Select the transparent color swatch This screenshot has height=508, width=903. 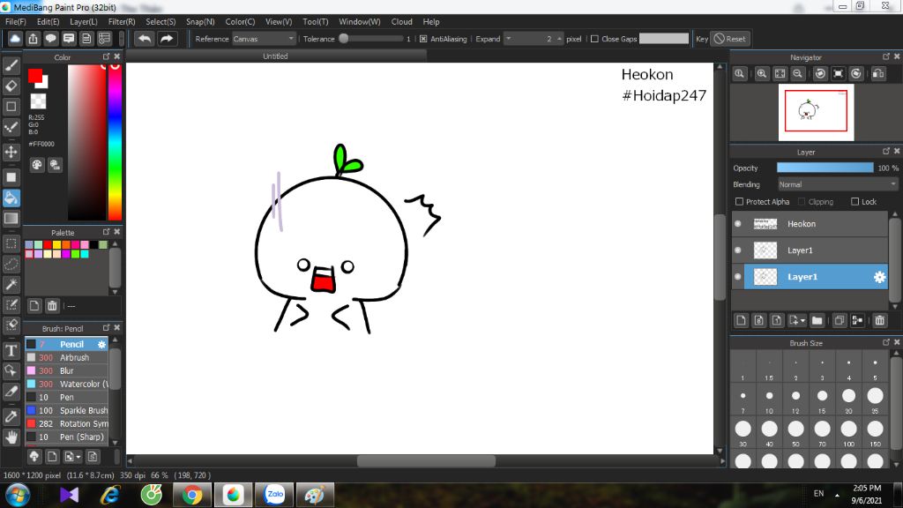tap(38, 101)
